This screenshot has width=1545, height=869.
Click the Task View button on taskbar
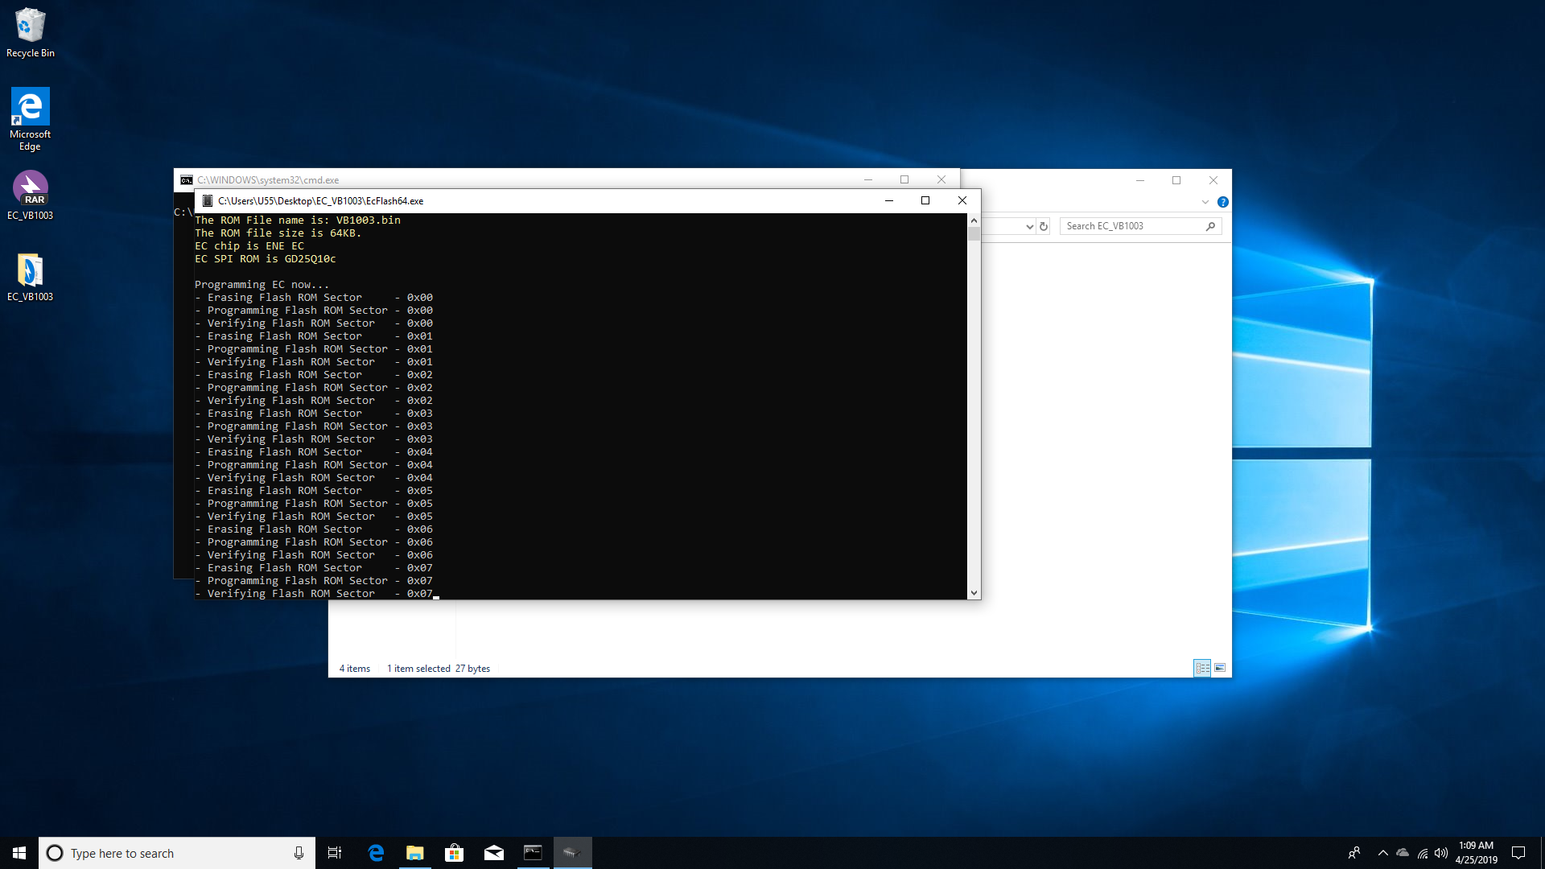[334, 852]
